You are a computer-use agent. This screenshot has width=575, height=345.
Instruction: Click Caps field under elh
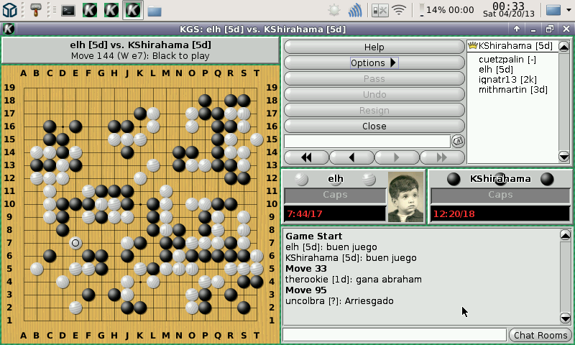click(335, 195)
